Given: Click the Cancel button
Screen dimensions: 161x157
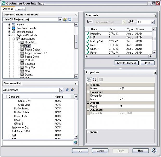Looking at the screenshot, I should pos(100,151).
